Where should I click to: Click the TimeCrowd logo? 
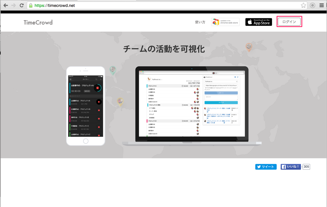click(x=38, y=22)
